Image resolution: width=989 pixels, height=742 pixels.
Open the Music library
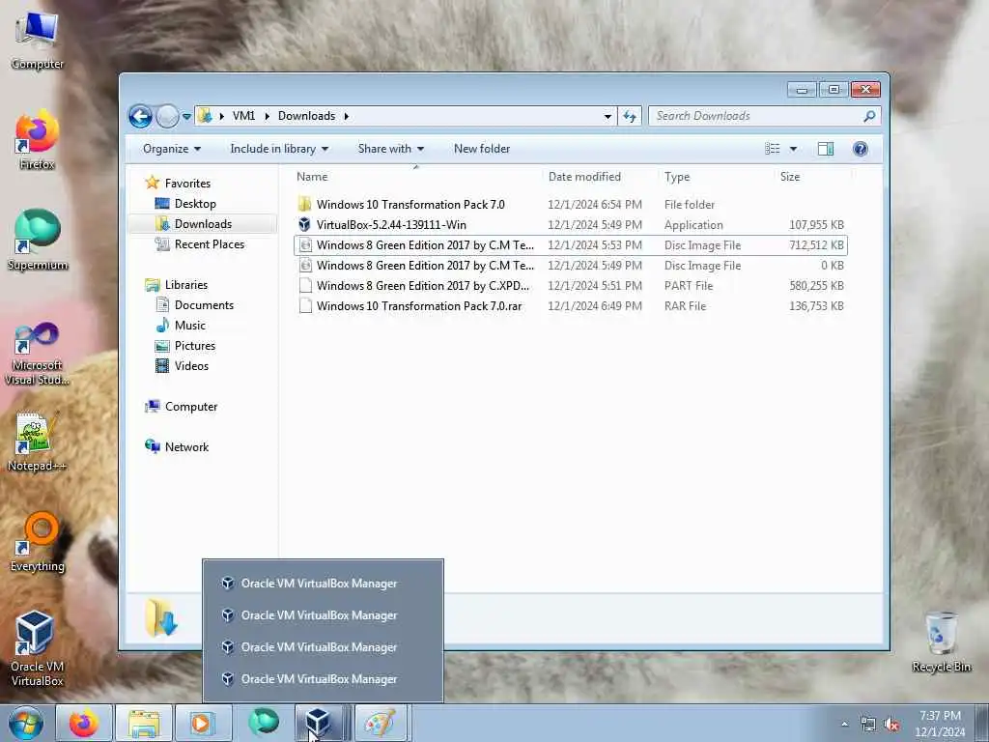(190, 326)
